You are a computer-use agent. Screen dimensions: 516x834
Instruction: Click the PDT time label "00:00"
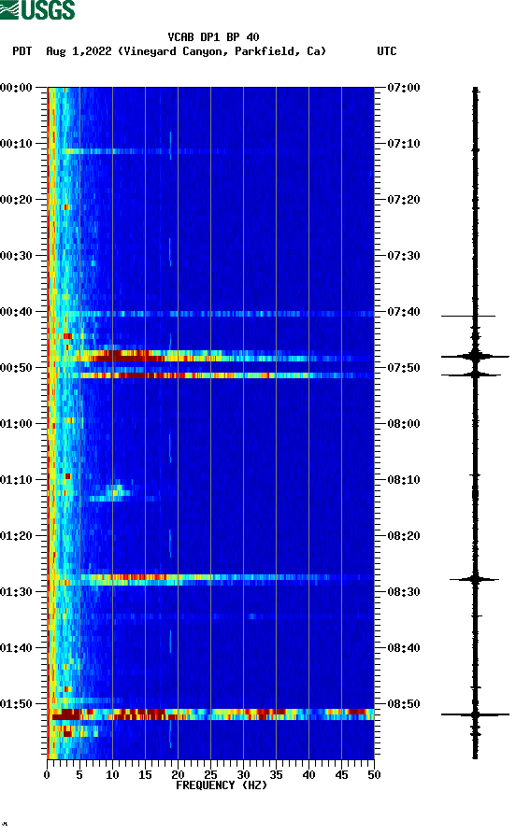pos(16,87)
